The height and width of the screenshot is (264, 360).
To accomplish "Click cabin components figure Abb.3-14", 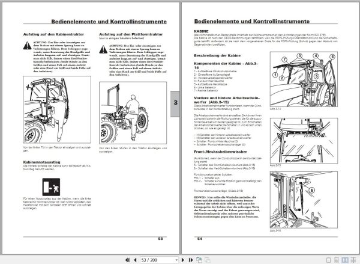I will tap(304, 79).
